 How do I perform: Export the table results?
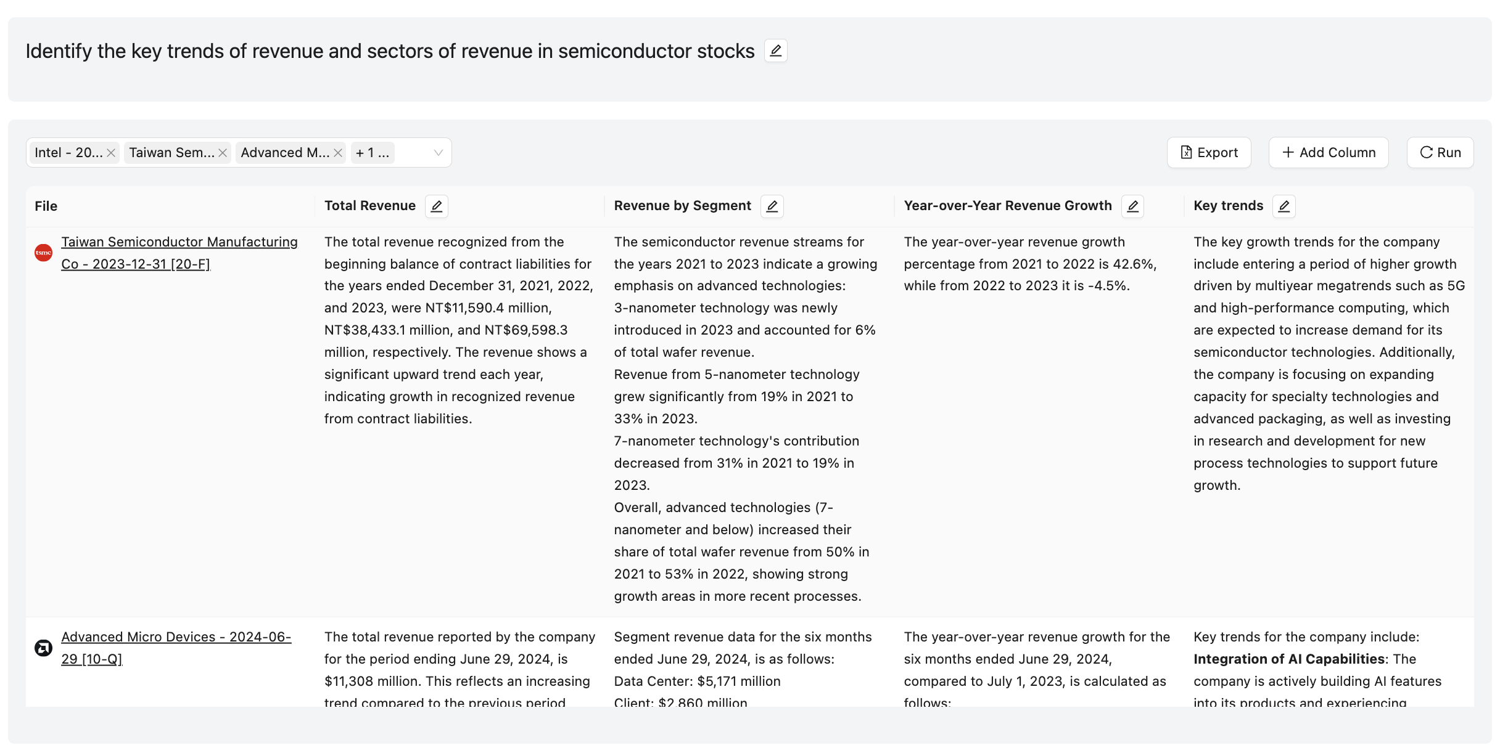(x=1209, y=153)
